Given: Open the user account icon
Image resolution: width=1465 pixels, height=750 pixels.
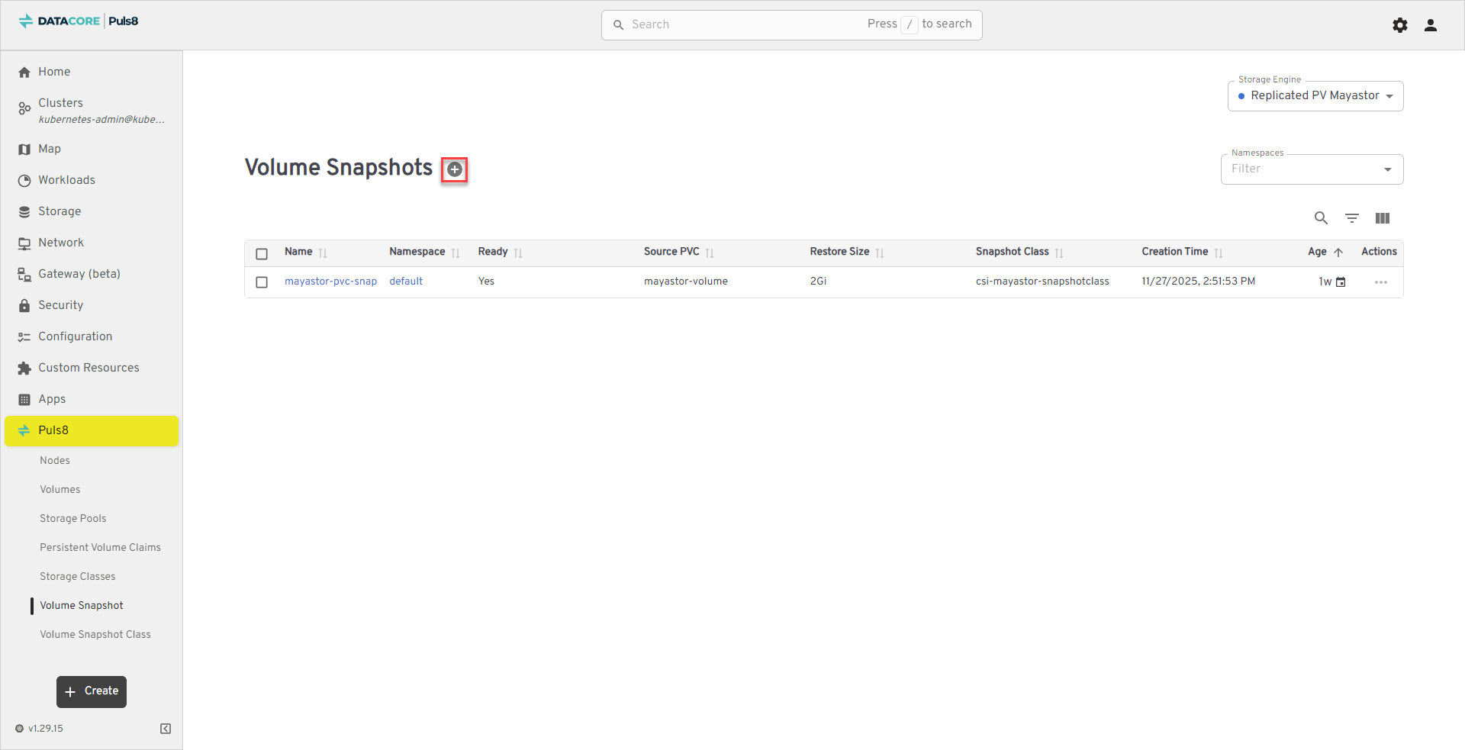Looking at the screenshot, I should coord(1430,25).
